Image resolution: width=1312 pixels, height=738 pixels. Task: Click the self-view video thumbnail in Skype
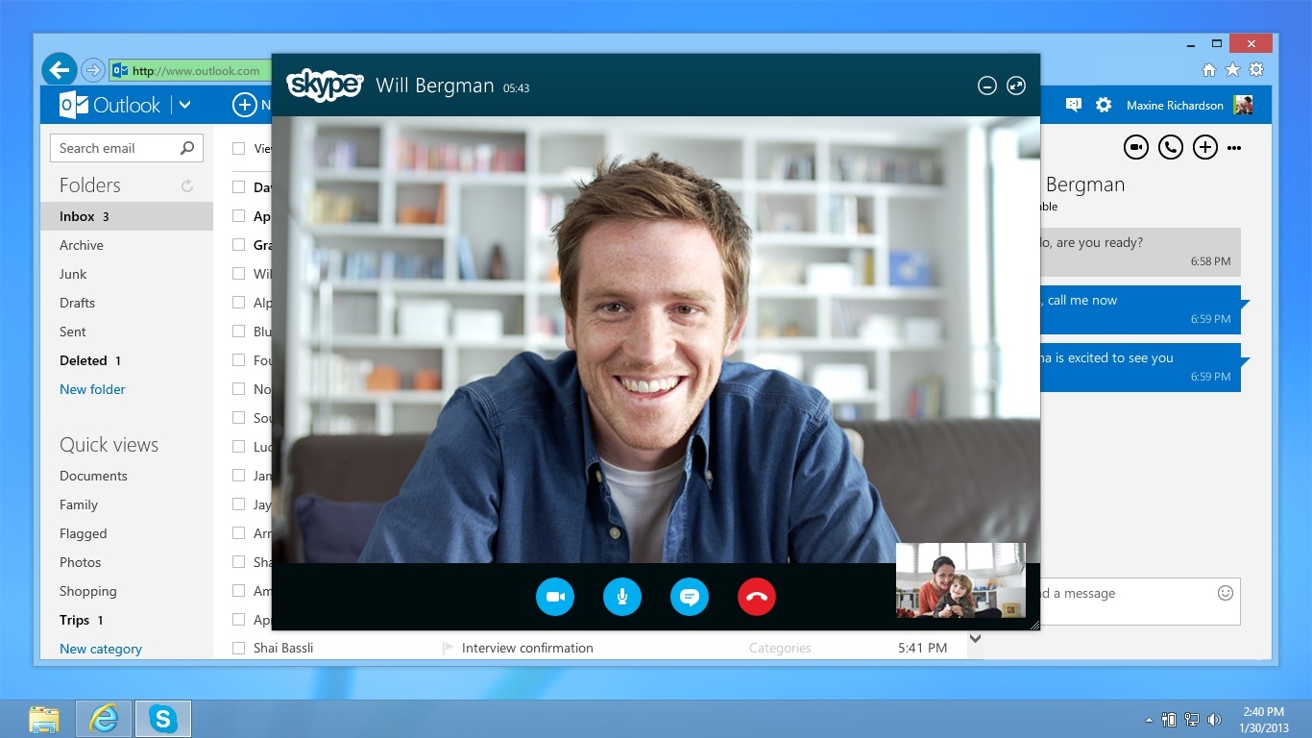(x=960, y=580)
